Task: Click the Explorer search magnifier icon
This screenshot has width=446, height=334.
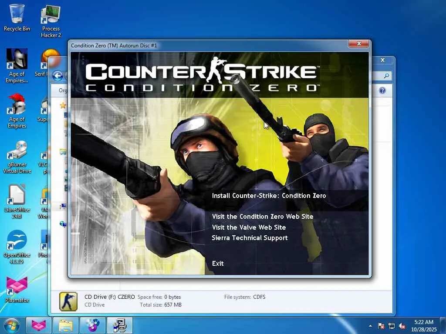Action: pos(387,76)
